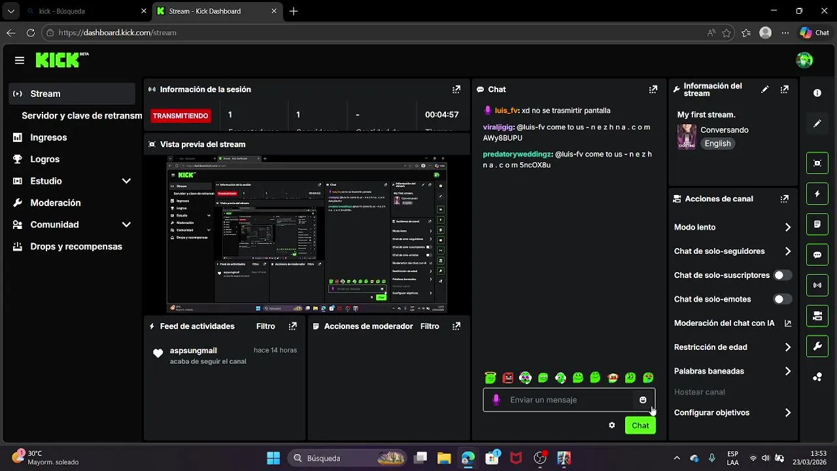Viewport: 837px width, 471px height.
Task: Open Chat de solo-seguidores options arrow
Action: (787, 251)
